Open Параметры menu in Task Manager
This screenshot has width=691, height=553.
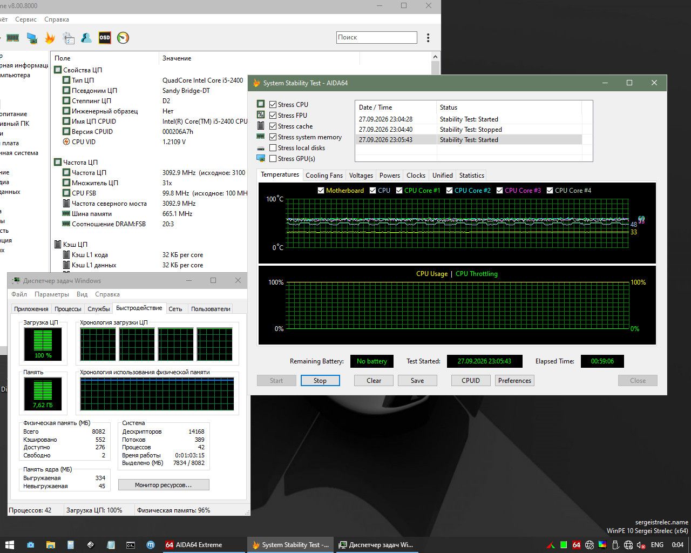pos(52,294)
